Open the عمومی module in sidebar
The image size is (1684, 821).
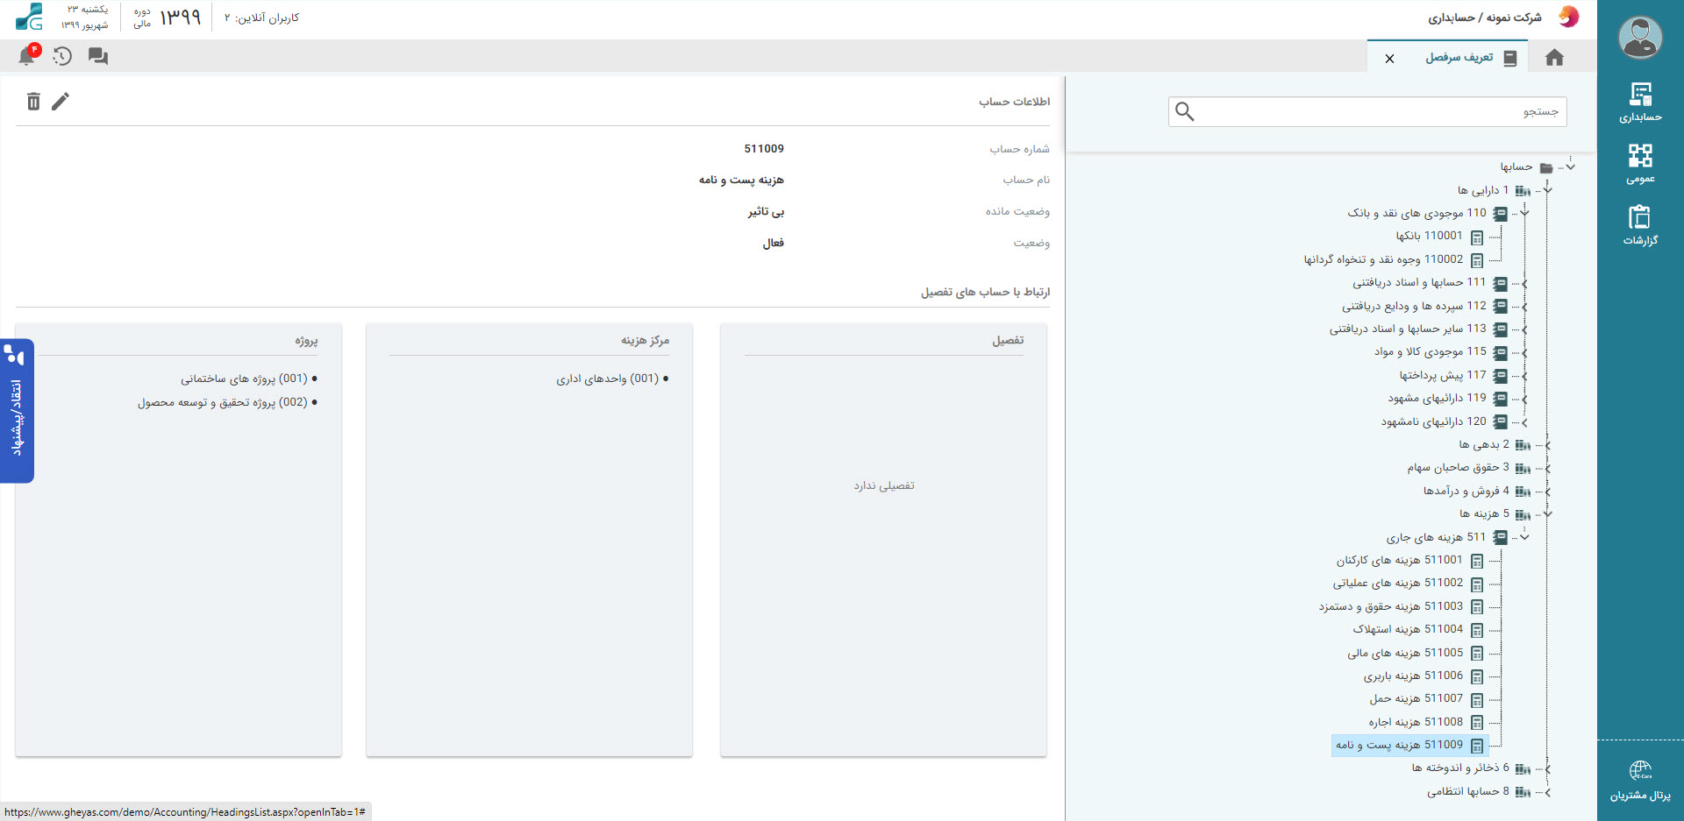pos(1640,164)
